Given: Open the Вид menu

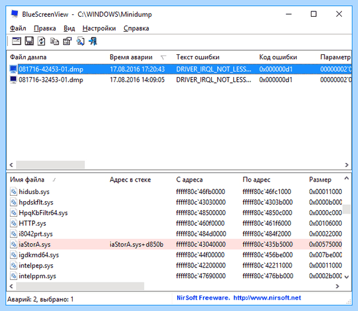Looking at the screenshot, I should click(x=69, y=28).
